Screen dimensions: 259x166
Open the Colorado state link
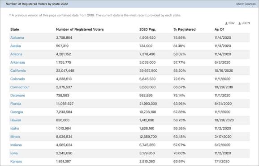click(x=17, y=79)
